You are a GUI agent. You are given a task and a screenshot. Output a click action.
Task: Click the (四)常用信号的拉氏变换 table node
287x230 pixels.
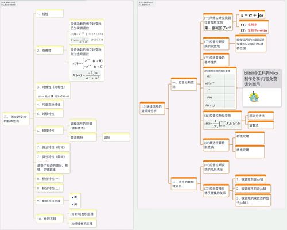(x=220, y=88)
